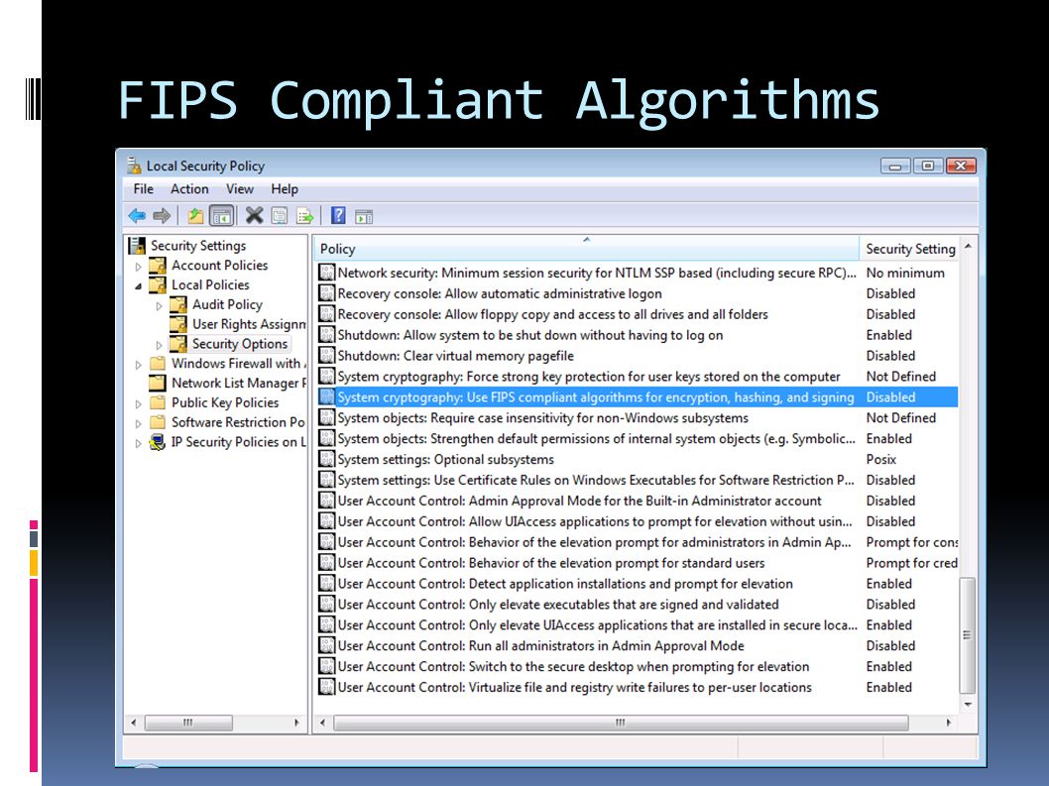Click the tree pane scroll right arrow
This screenshot has width=1049, height=786.
pyautogui.click(x=296, y=723)
